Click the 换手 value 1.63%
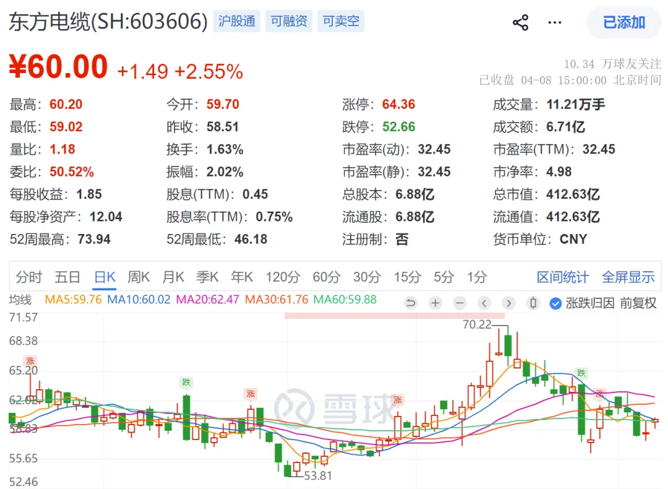Viewport: 668px width, 489px height. (225, 150)
